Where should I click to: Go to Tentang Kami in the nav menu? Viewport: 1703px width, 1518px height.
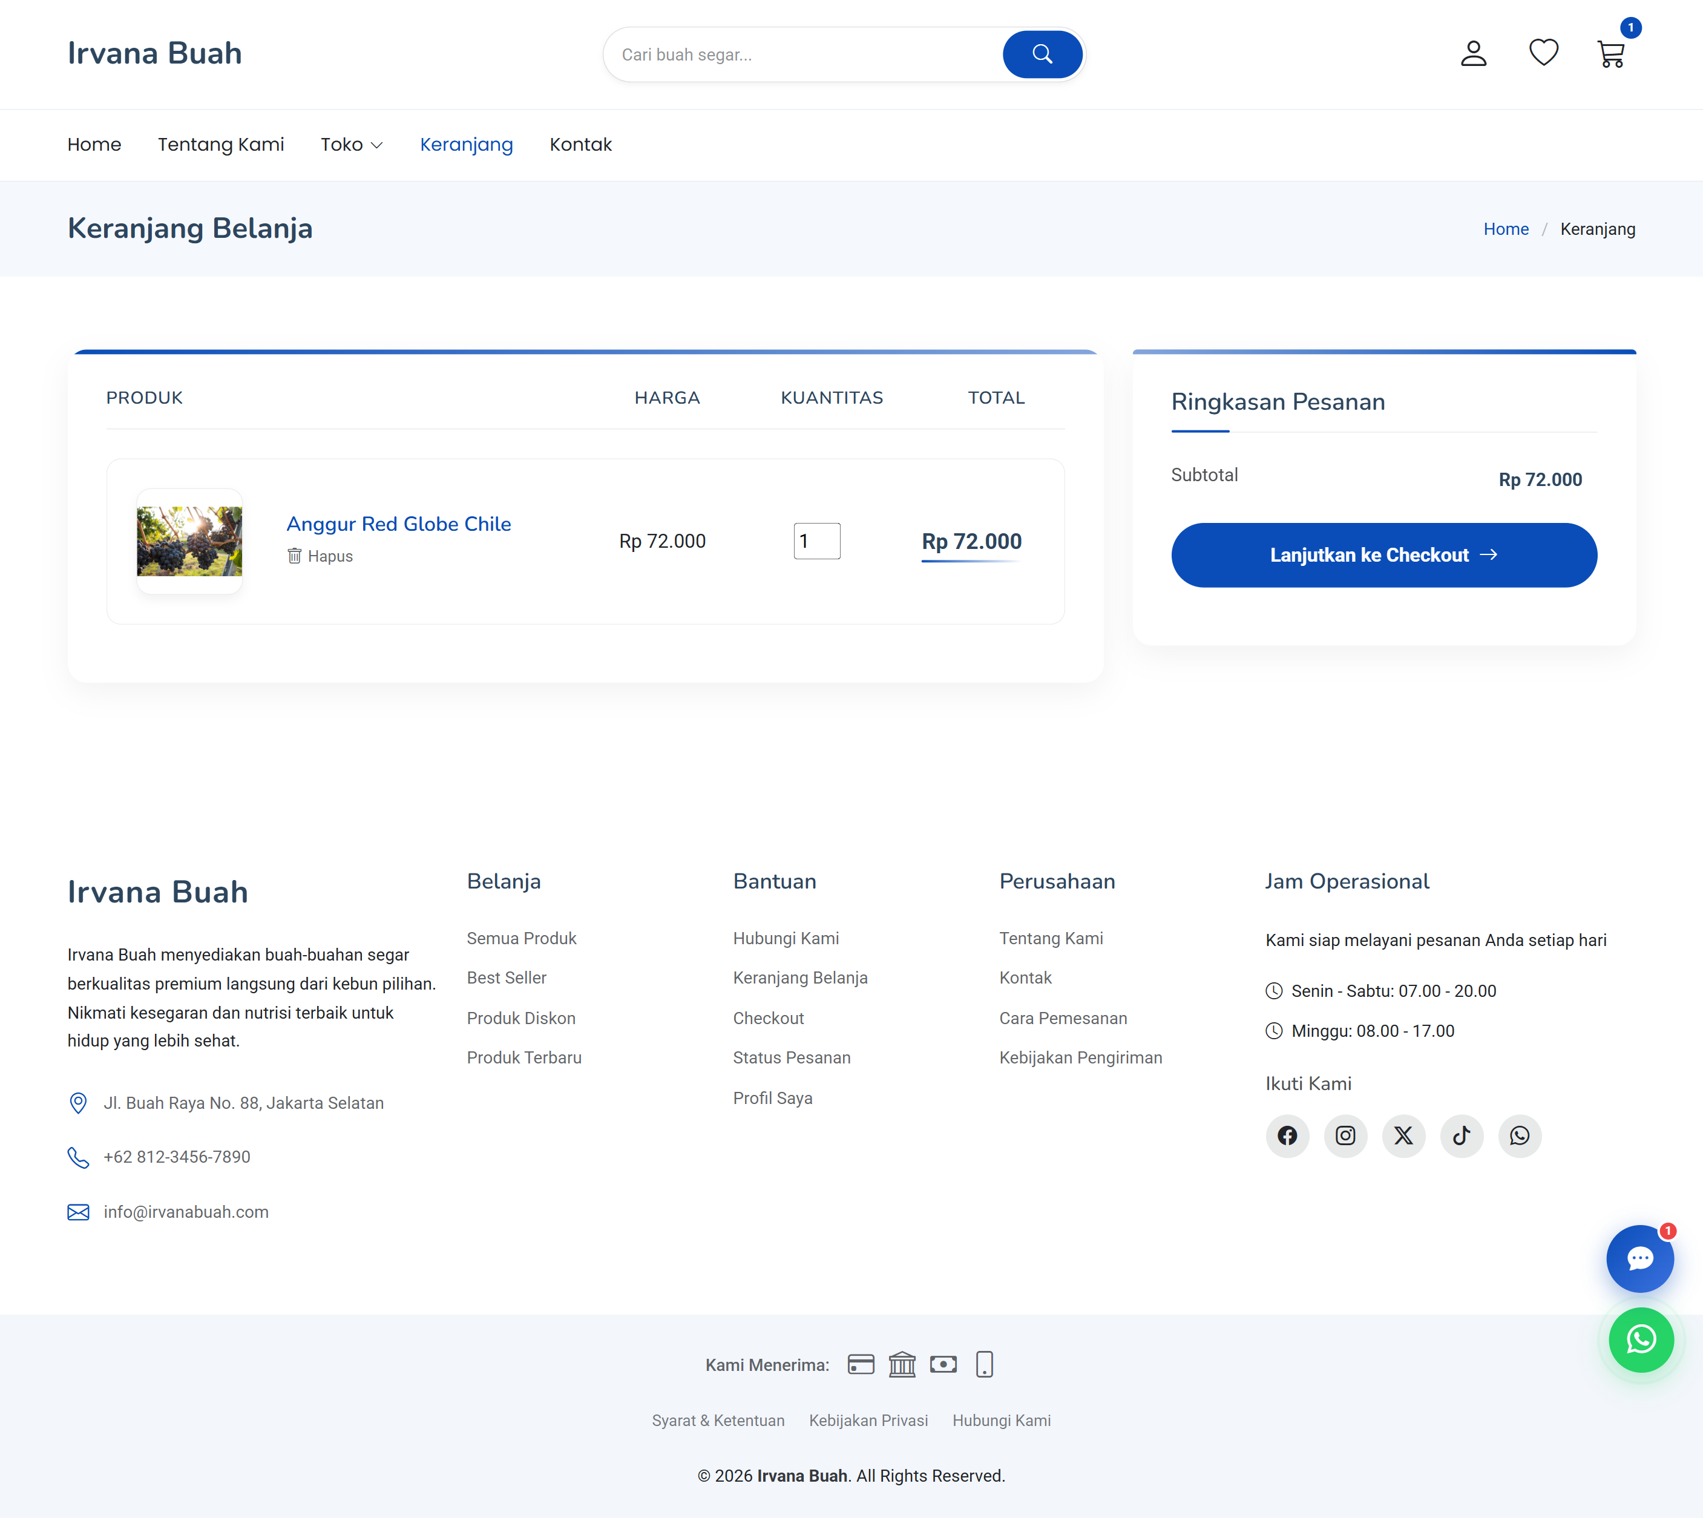tap(221, 144)
